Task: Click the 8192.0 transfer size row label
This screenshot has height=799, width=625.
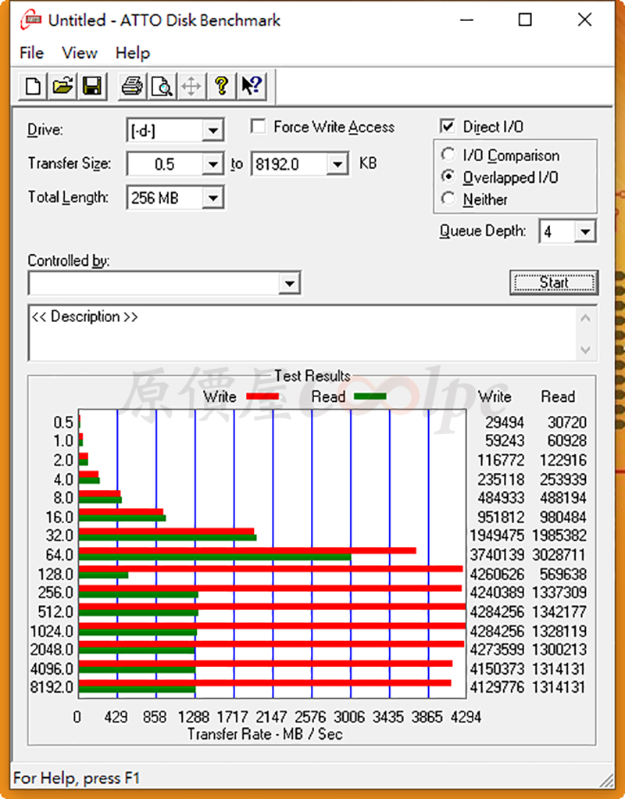Action: pyautogui.click(x=52, y=687)
